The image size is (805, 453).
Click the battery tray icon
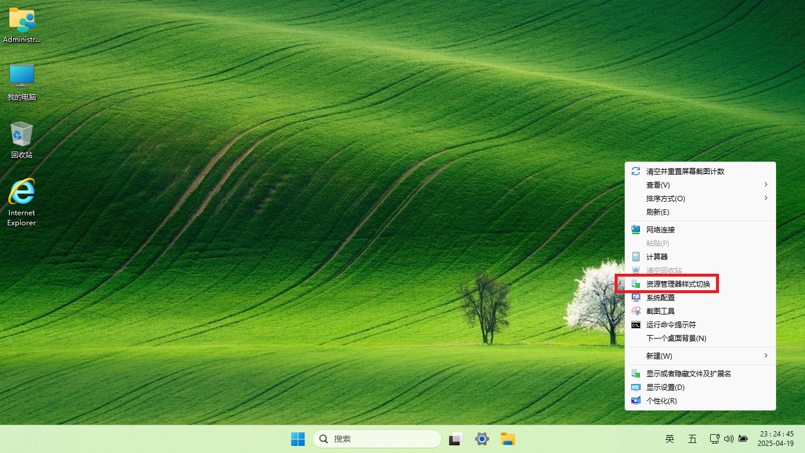coord(743,439)
